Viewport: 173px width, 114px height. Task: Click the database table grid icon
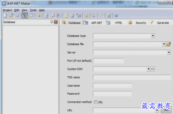point(52,16)
